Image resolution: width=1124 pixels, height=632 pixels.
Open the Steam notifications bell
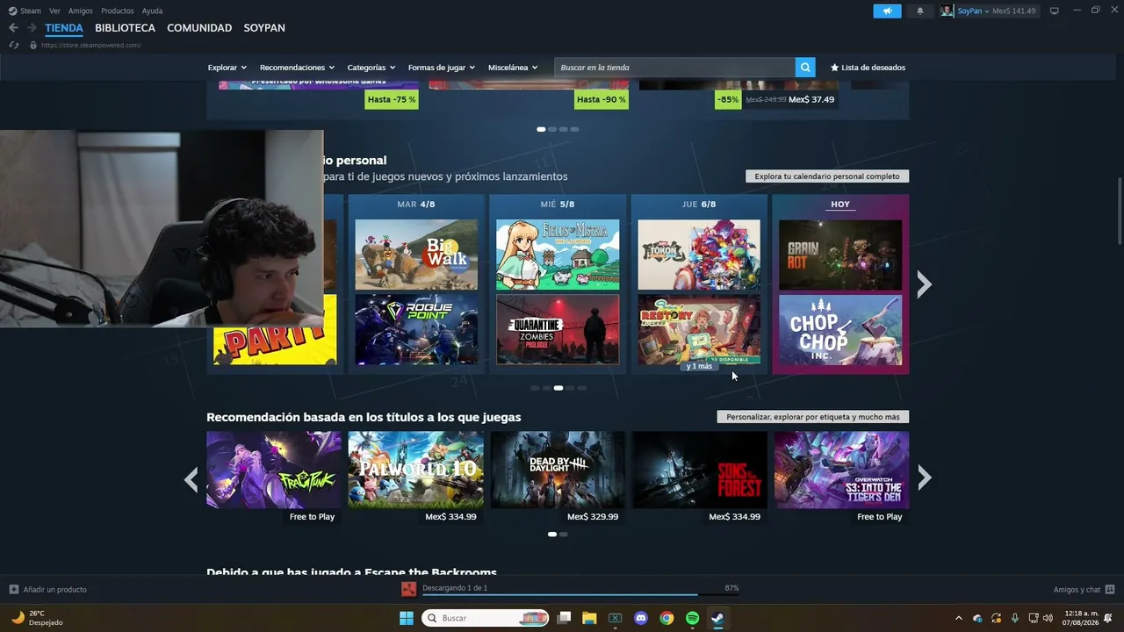pyautogui.click(x=920, y=11)
